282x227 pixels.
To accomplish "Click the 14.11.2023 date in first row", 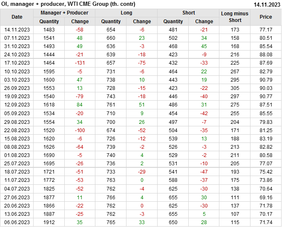I will pos(17,30).
